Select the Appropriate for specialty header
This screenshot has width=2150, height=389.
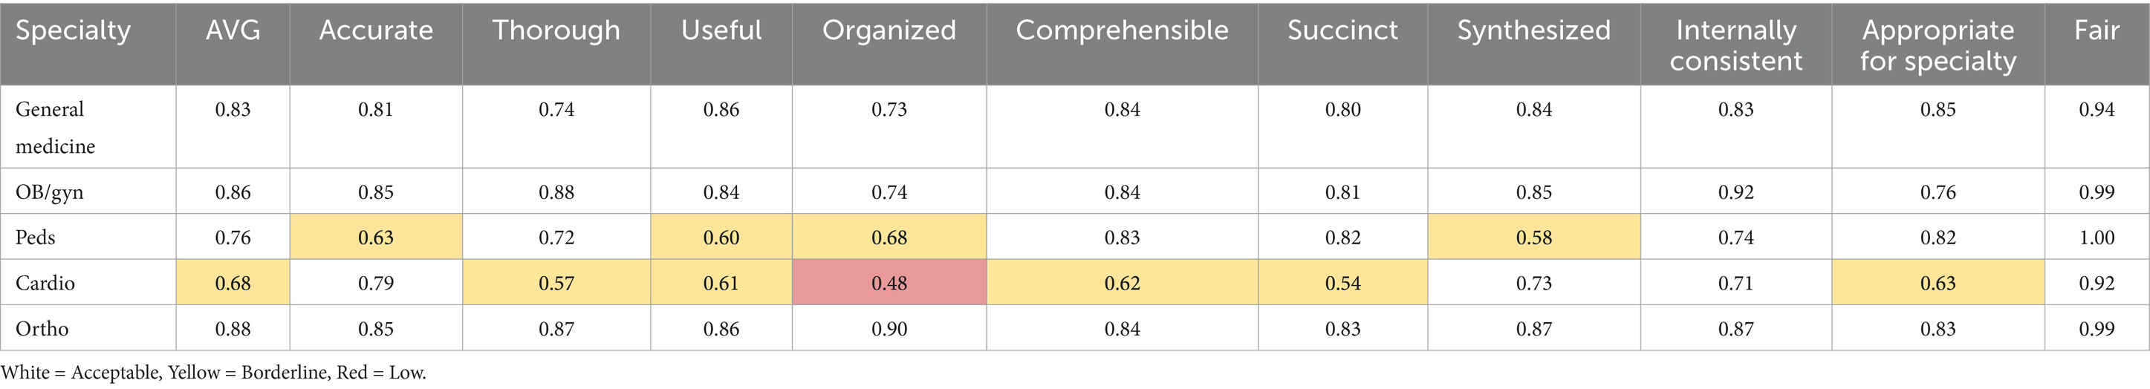1938,45
